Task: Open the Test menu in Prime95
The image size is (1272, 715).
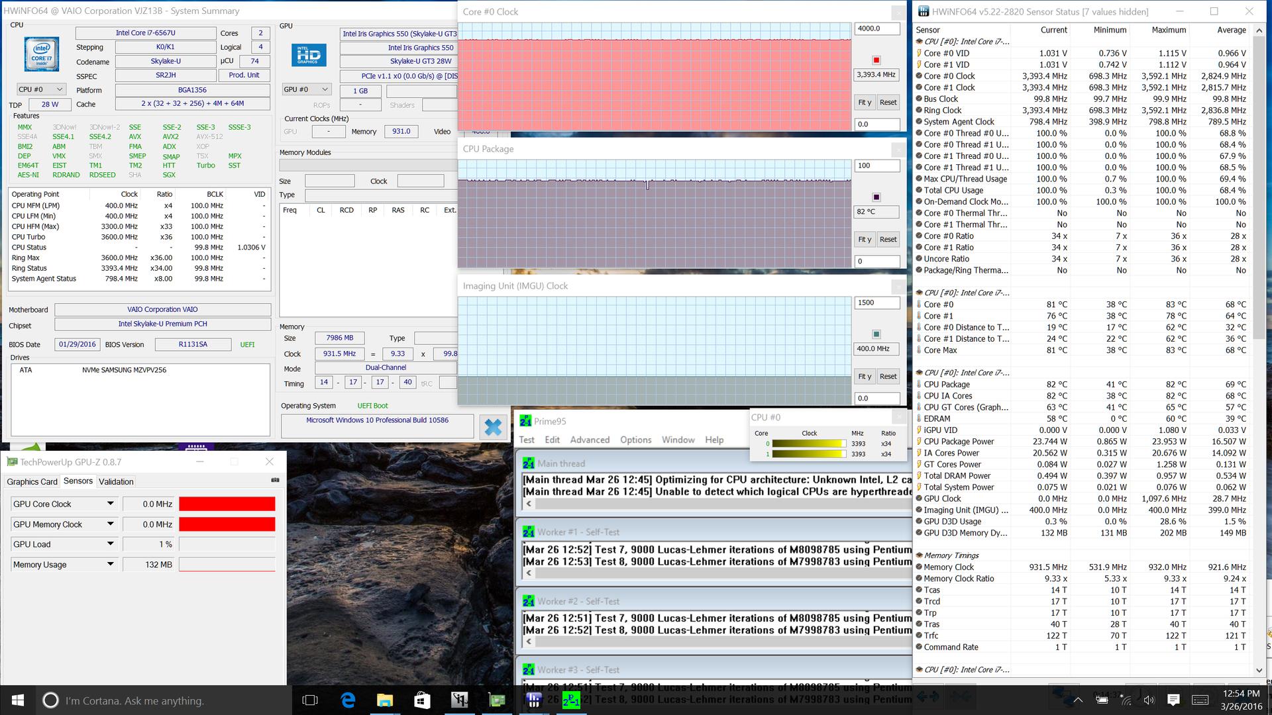Action: point(527,440)
